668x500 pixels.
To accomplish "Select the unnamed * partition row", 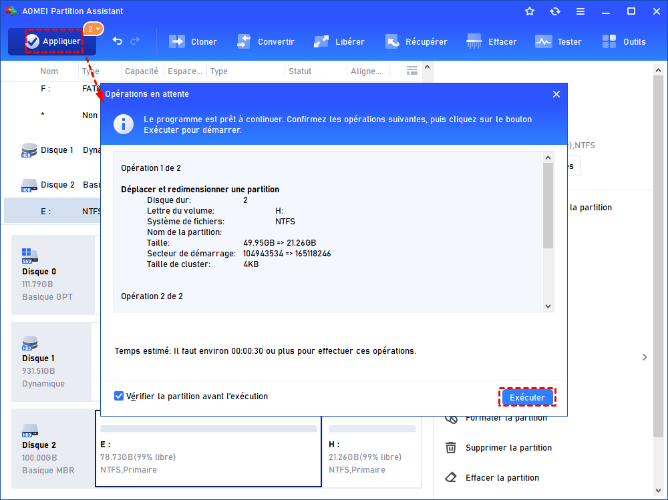I will [52, 115].
